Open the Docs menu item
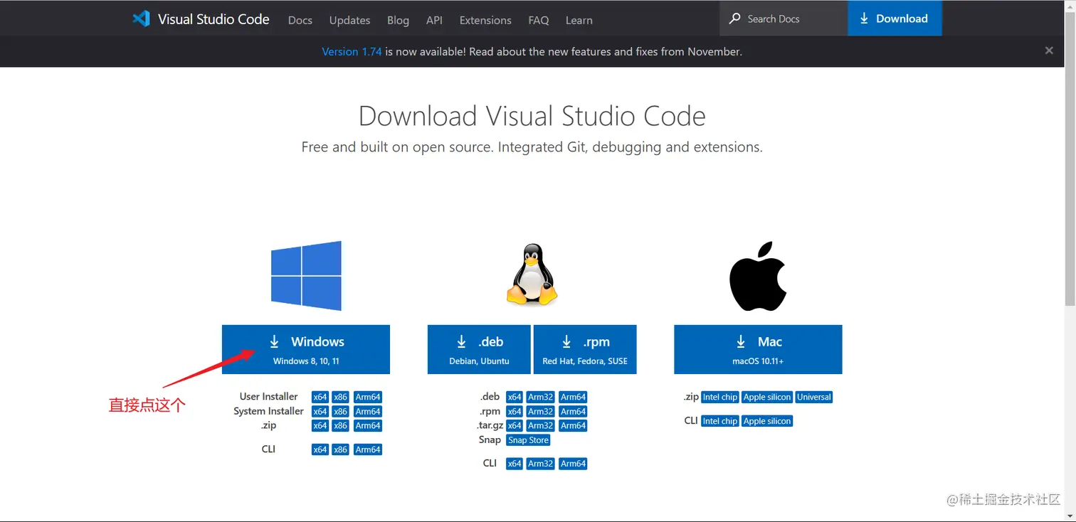This screenshot has width=1076, height=522. (x=300, y=20)
